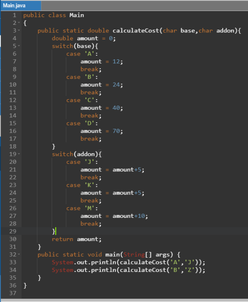Click the 'return amount;' statement
Image resolution: width=248 pixels, height=302 pixels.
tap(77, 239)
